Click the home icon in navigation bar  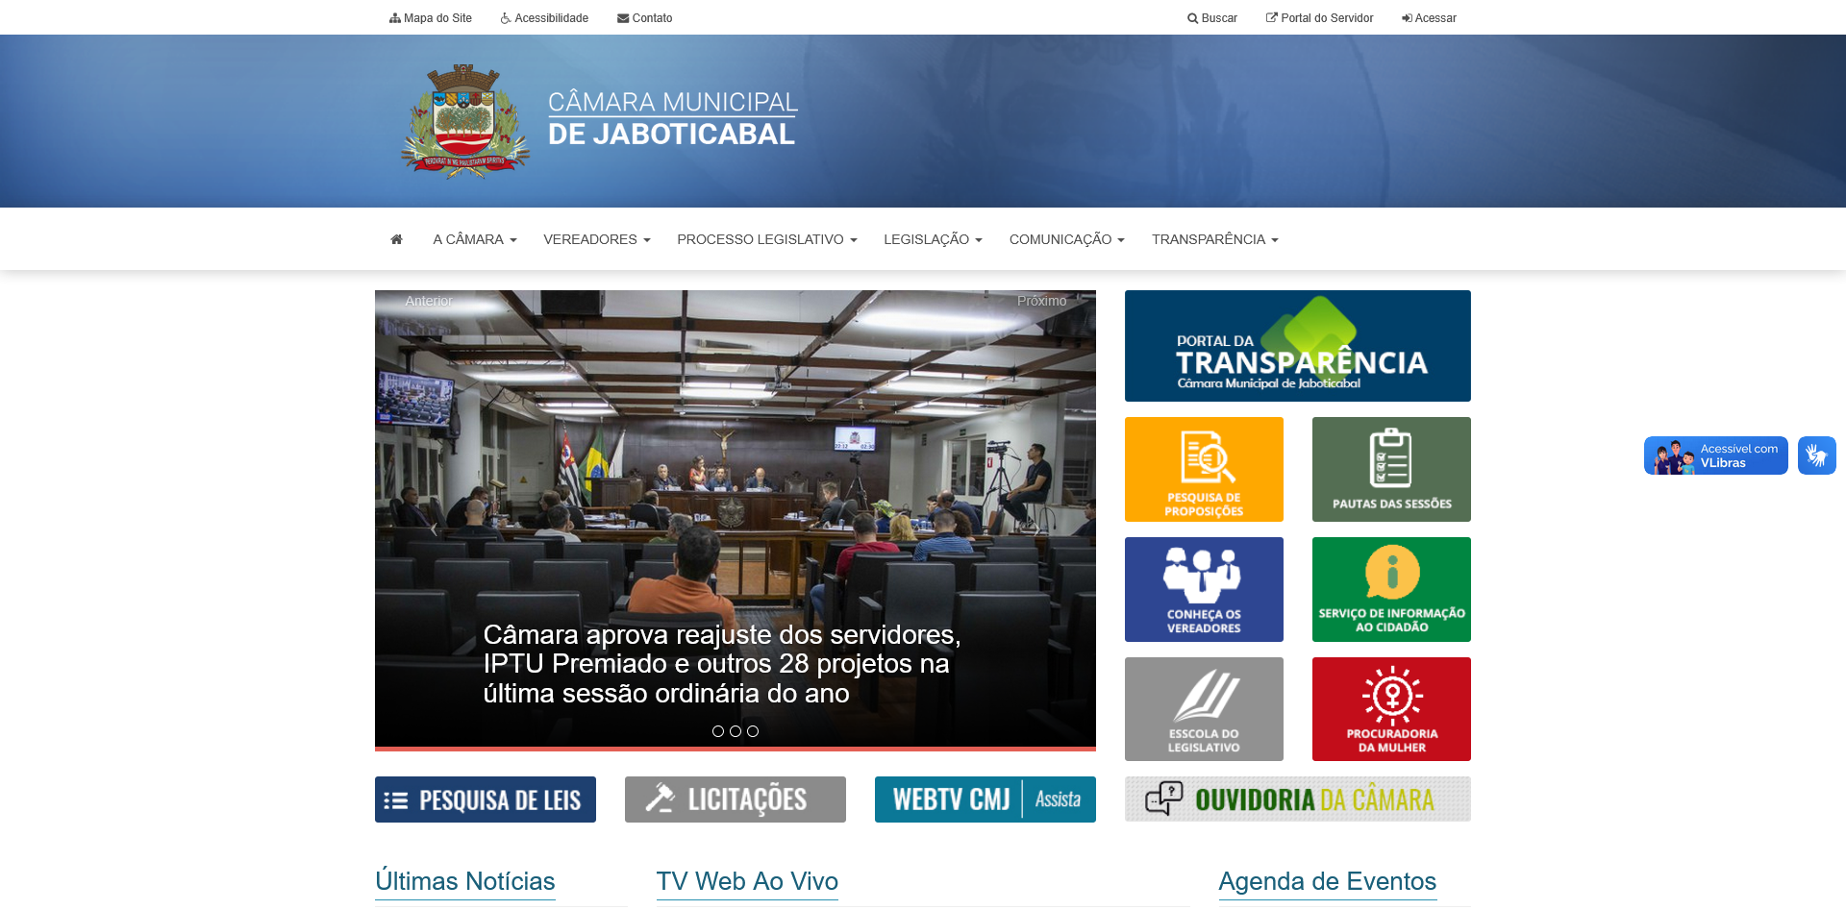(396, 239)
